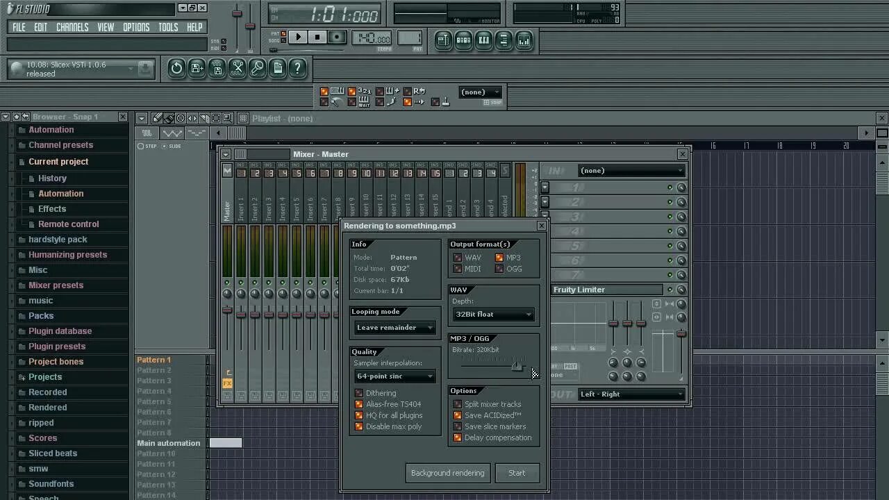Screen dimensions: 889x500
Task: Open the FILE menu
Action: point(19,27)
